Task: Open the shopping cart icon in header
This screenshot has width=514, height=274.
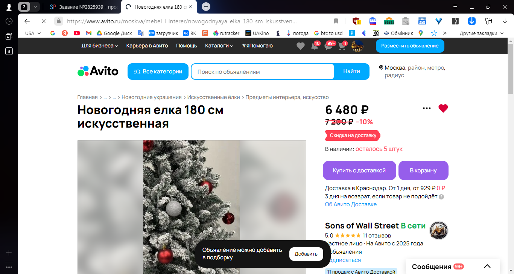Action: point(342,46)
